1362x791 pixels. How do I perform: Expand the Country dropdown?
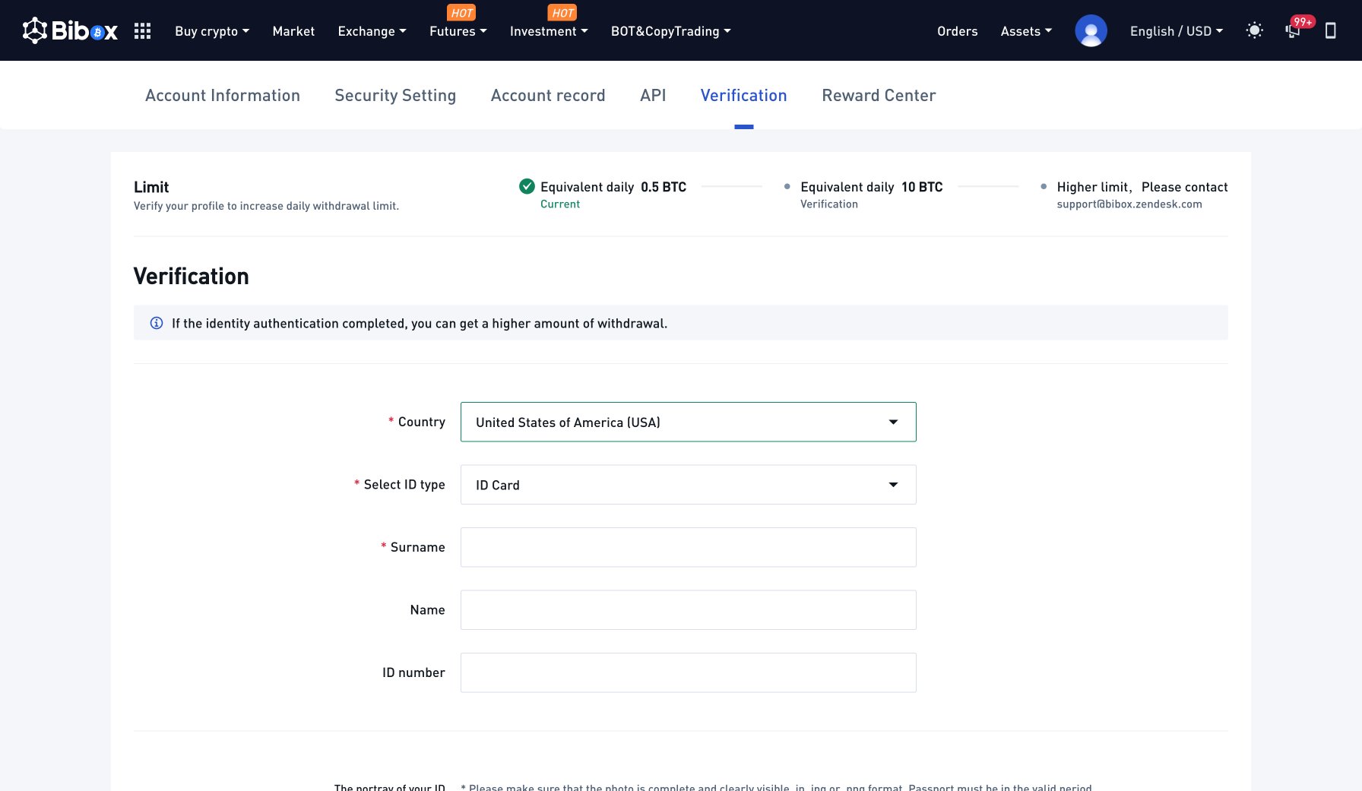[x=688, y=422]
